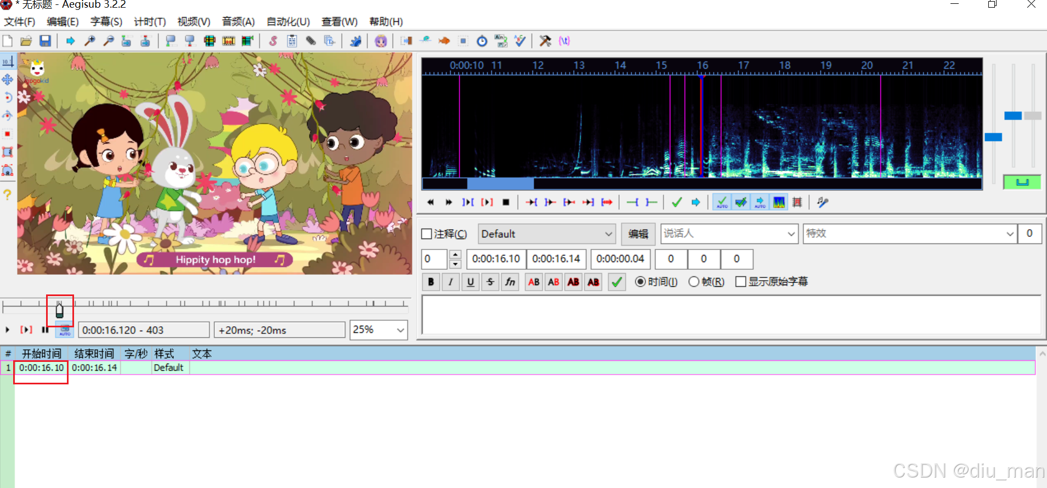This screenshot has height=488, width=1047.
Task: Select rotate on Z axis visual tool
Action: (x=8, y=98)
